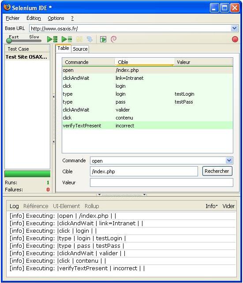Select the clickAndWait valider row
243x283 pixels.
click(x=147, y=110)
